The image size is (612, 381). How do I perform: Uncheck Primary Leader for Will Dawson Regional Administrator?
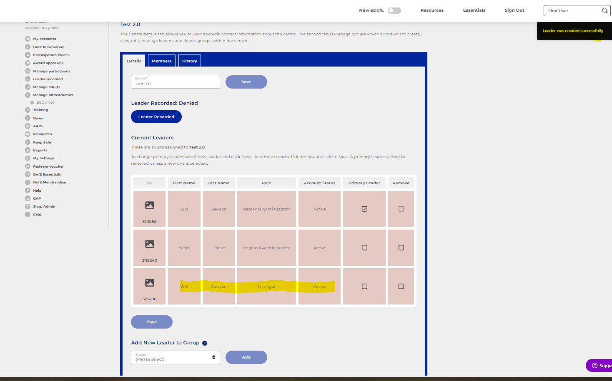coord(364,209)
